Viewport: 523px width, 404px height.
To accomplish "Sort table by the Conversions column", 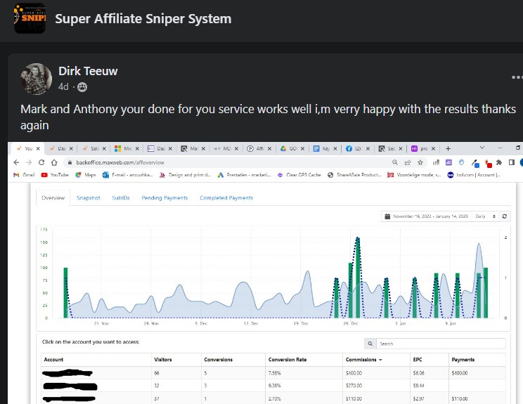I will pos(219,360).
